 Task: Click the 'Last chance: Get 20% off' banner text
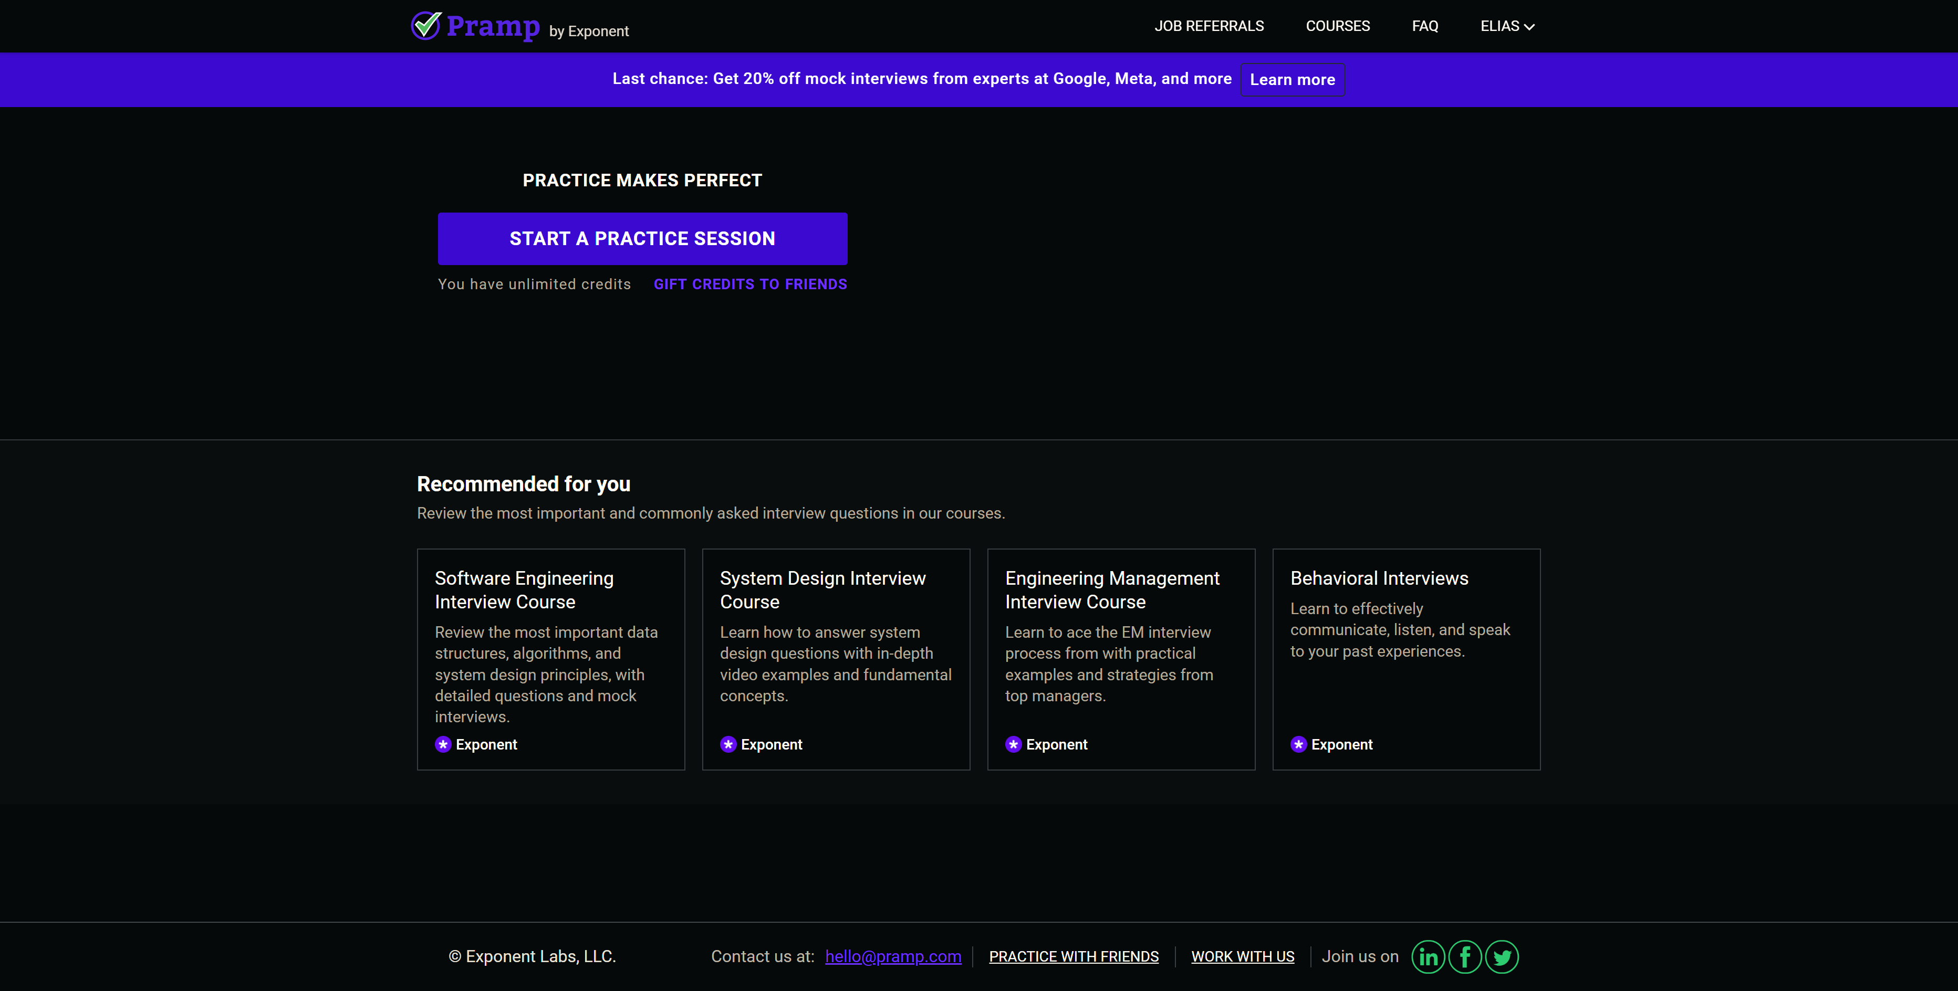[x=922, y=79]
